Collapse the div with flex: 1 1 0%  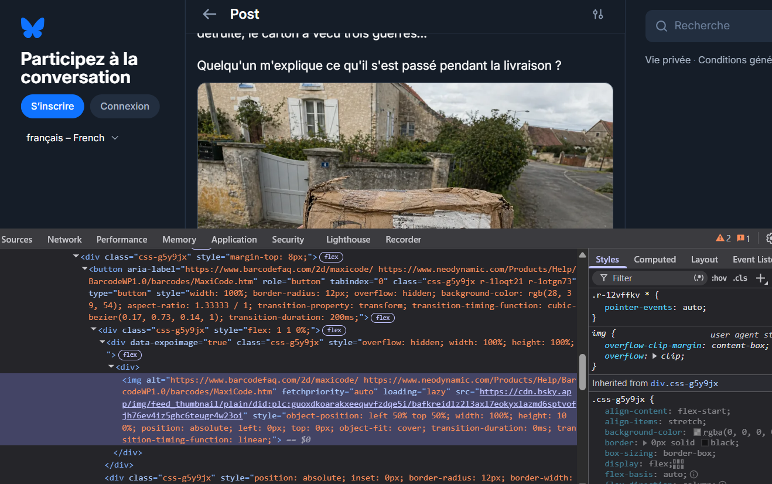coord(93,330)
